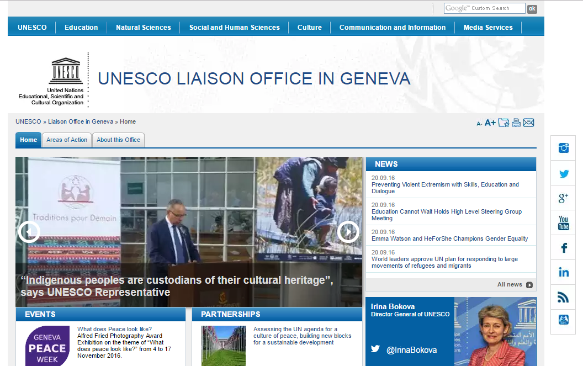Open the UNESCO item in the top navigation bar
The image size is (583, 366).
33,28
